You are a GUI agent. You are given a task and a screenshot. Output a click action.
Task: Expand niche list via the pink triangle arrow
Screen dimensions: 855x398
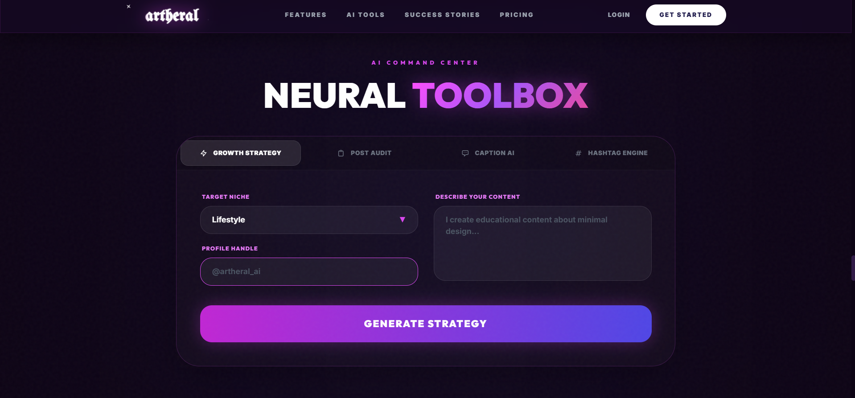(402, 220)
